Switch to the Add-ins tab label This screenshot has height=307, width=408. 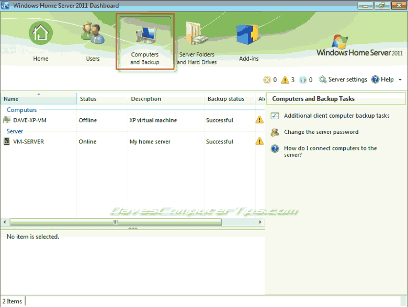[x=249, y=59]
